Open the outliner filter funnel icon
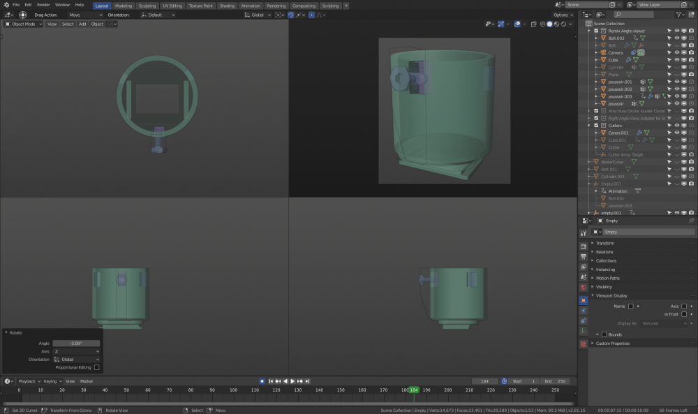Screen dimensions: 698x414 tap(679, 14)
